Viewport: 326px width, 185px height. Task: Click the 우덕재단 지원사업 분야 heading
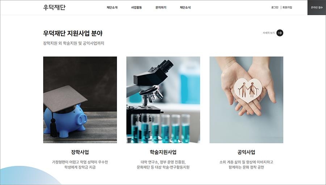point(73,33)
